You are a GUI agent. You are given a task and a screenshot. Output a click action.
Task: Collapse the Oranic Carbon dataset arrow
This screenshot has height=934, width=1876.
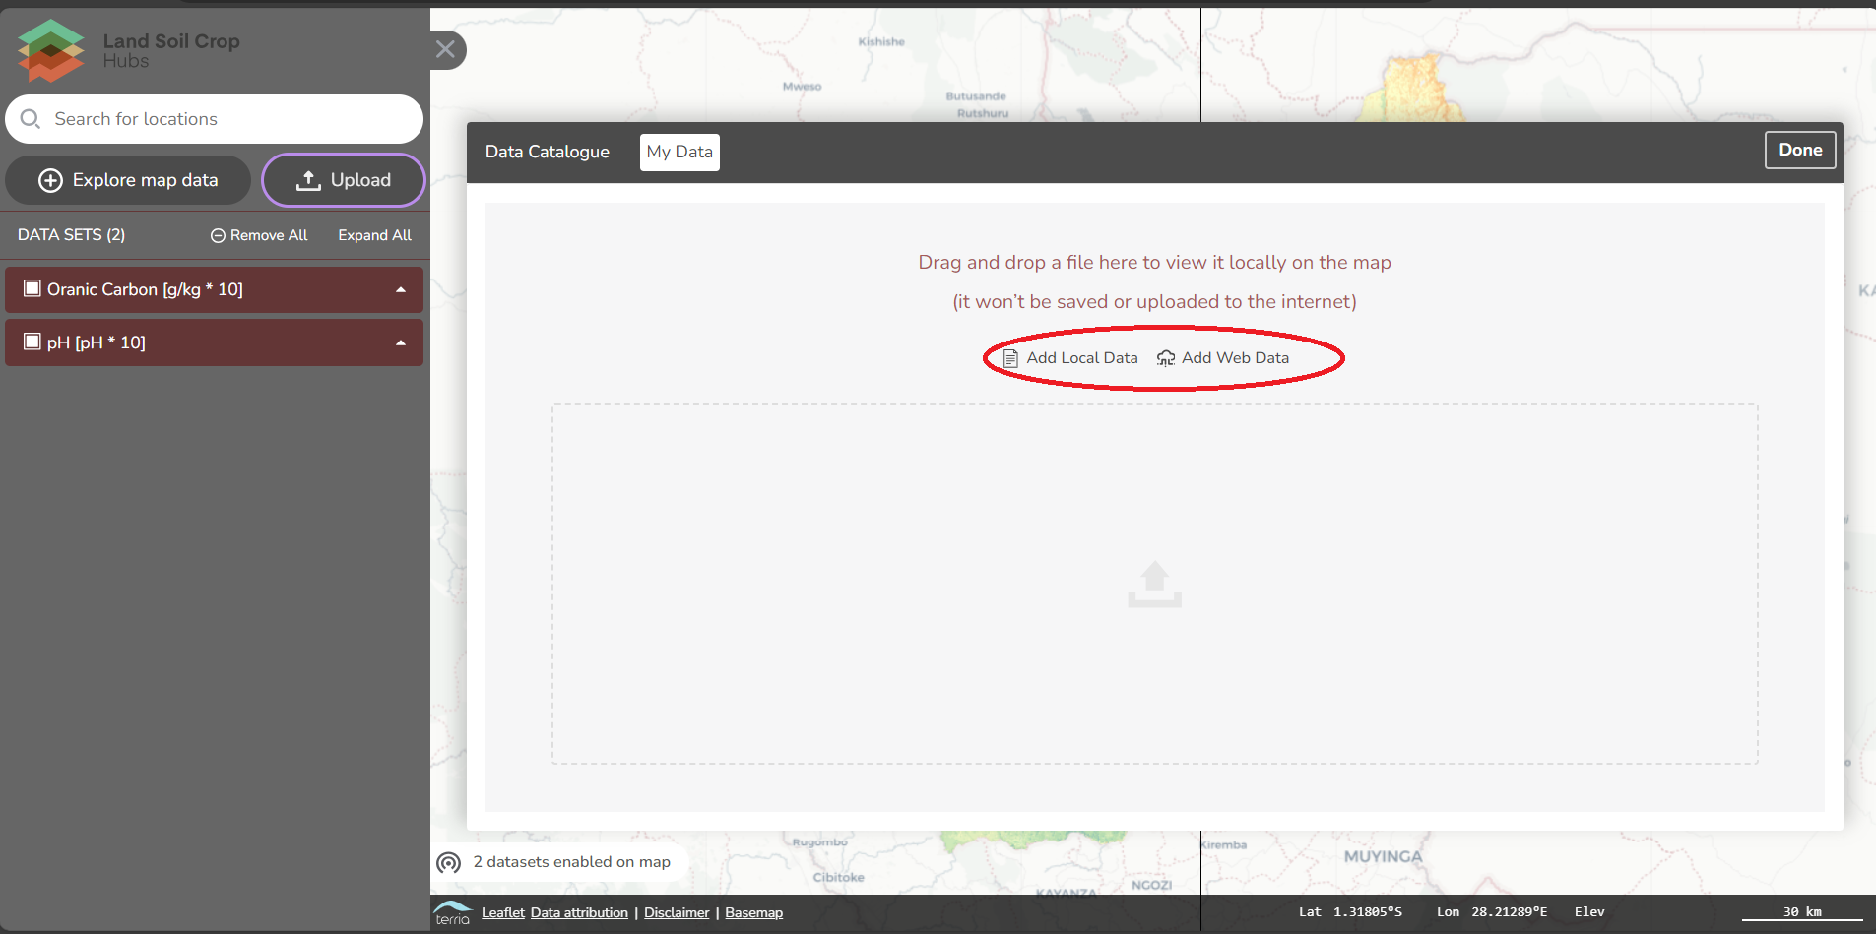point(401,290)
